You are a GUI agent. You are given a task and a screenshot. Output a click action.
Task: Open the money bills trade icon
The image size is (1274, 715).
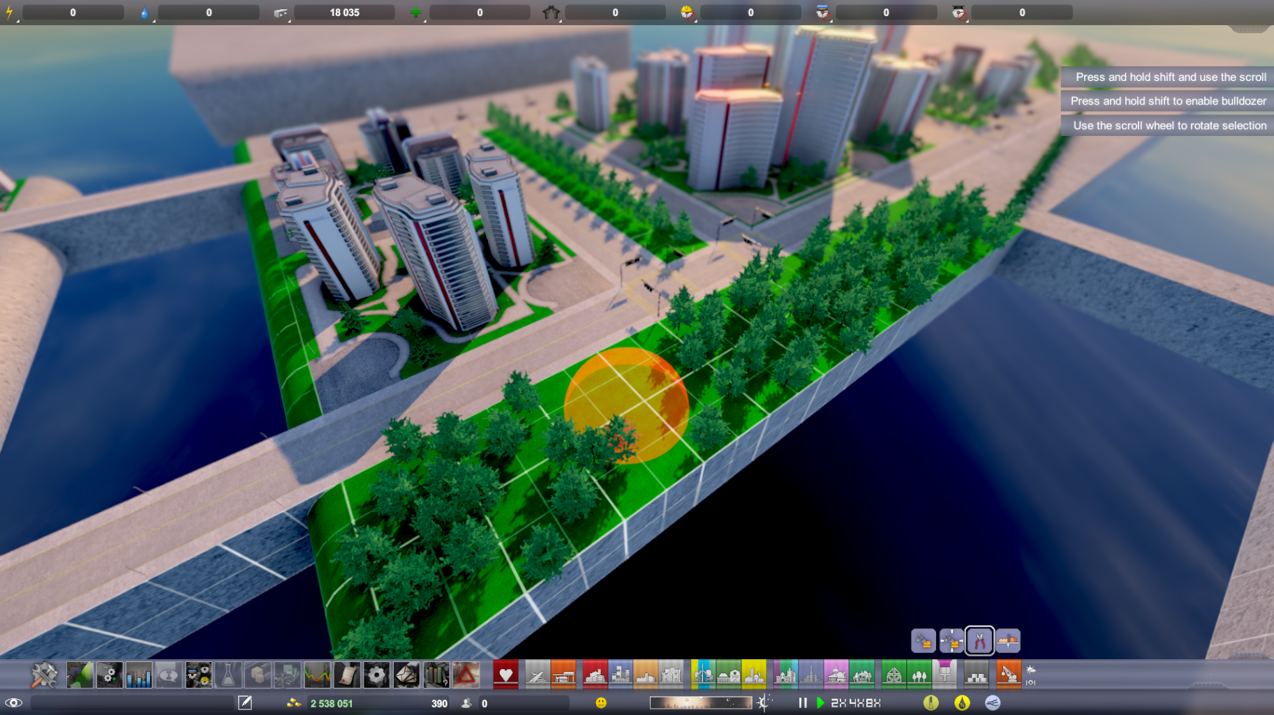click(x=287, y=675)
